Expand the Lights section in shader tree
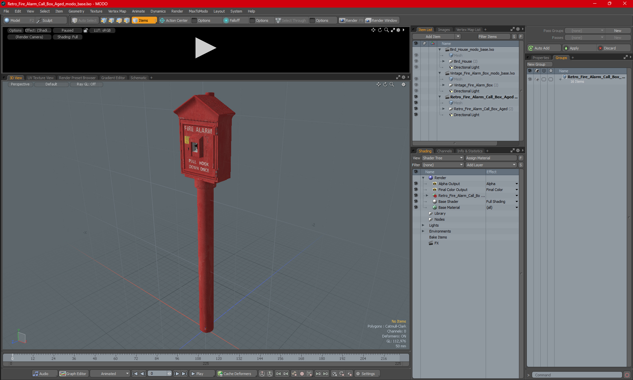 [423, 225]
